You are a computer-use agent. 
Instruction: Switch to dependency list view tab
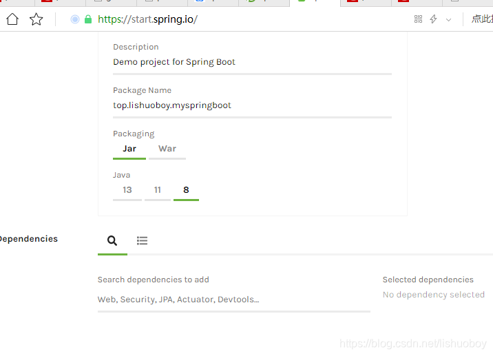[142, 241]
